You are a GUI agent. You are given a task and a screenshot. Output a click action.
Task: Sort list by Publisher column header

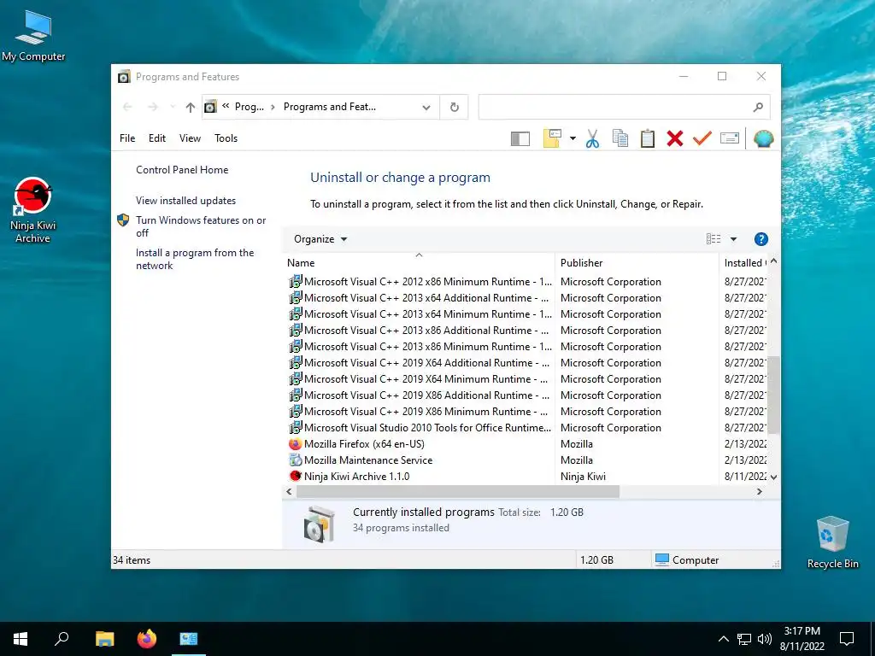637,263
